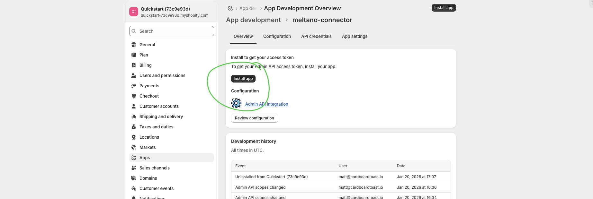The width and height of the screenshot is (593, 199).
Task: Open Domains settings
Action: (x=172, y=178)
